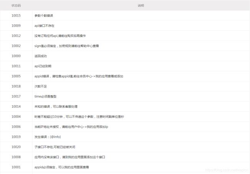Screen dimensions: 250x174
Task: Select status code 10002
Action: 16,46
